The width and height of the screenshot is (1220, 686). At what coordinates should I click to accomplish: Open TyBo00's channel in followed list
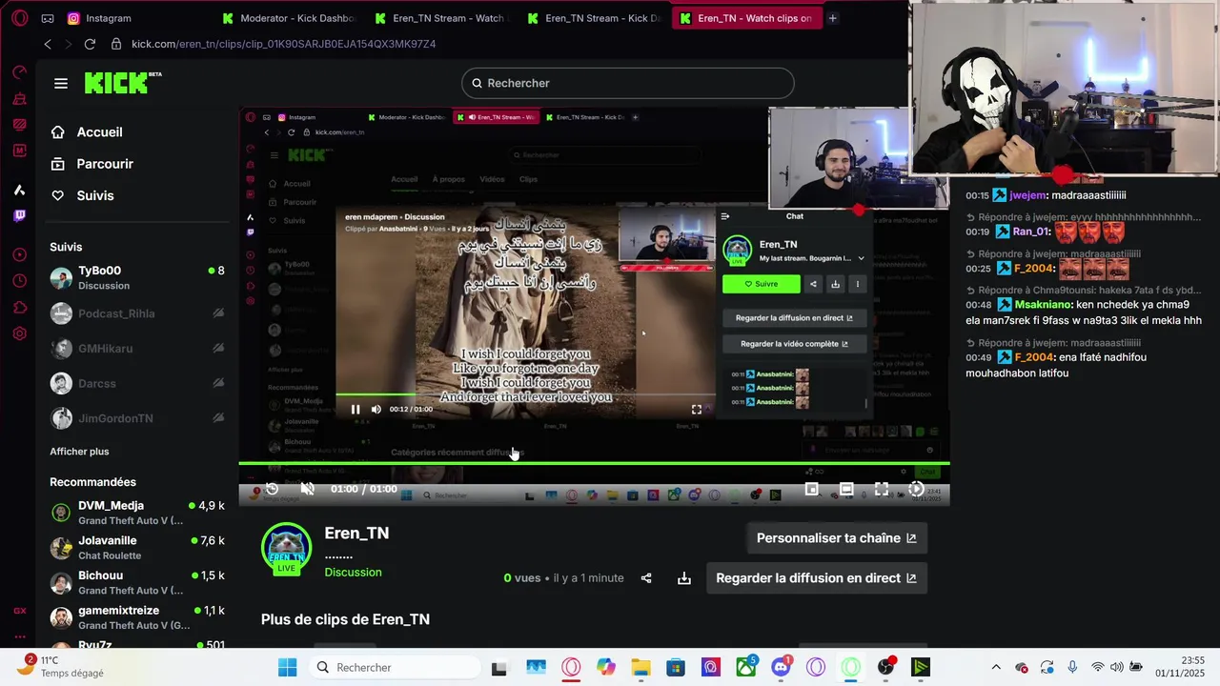click(x=137, y=277)
